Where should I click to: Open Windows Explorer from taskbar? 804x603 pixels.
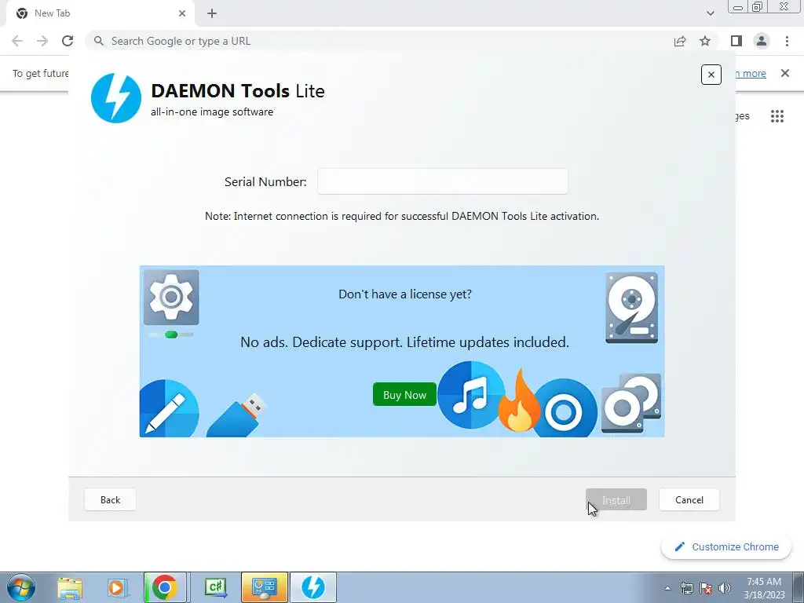(70, 587)
